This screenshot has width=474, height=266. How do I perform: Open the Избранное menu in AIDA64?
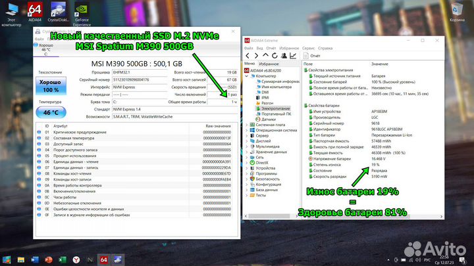pyautogui.click(x=289, y=48)
